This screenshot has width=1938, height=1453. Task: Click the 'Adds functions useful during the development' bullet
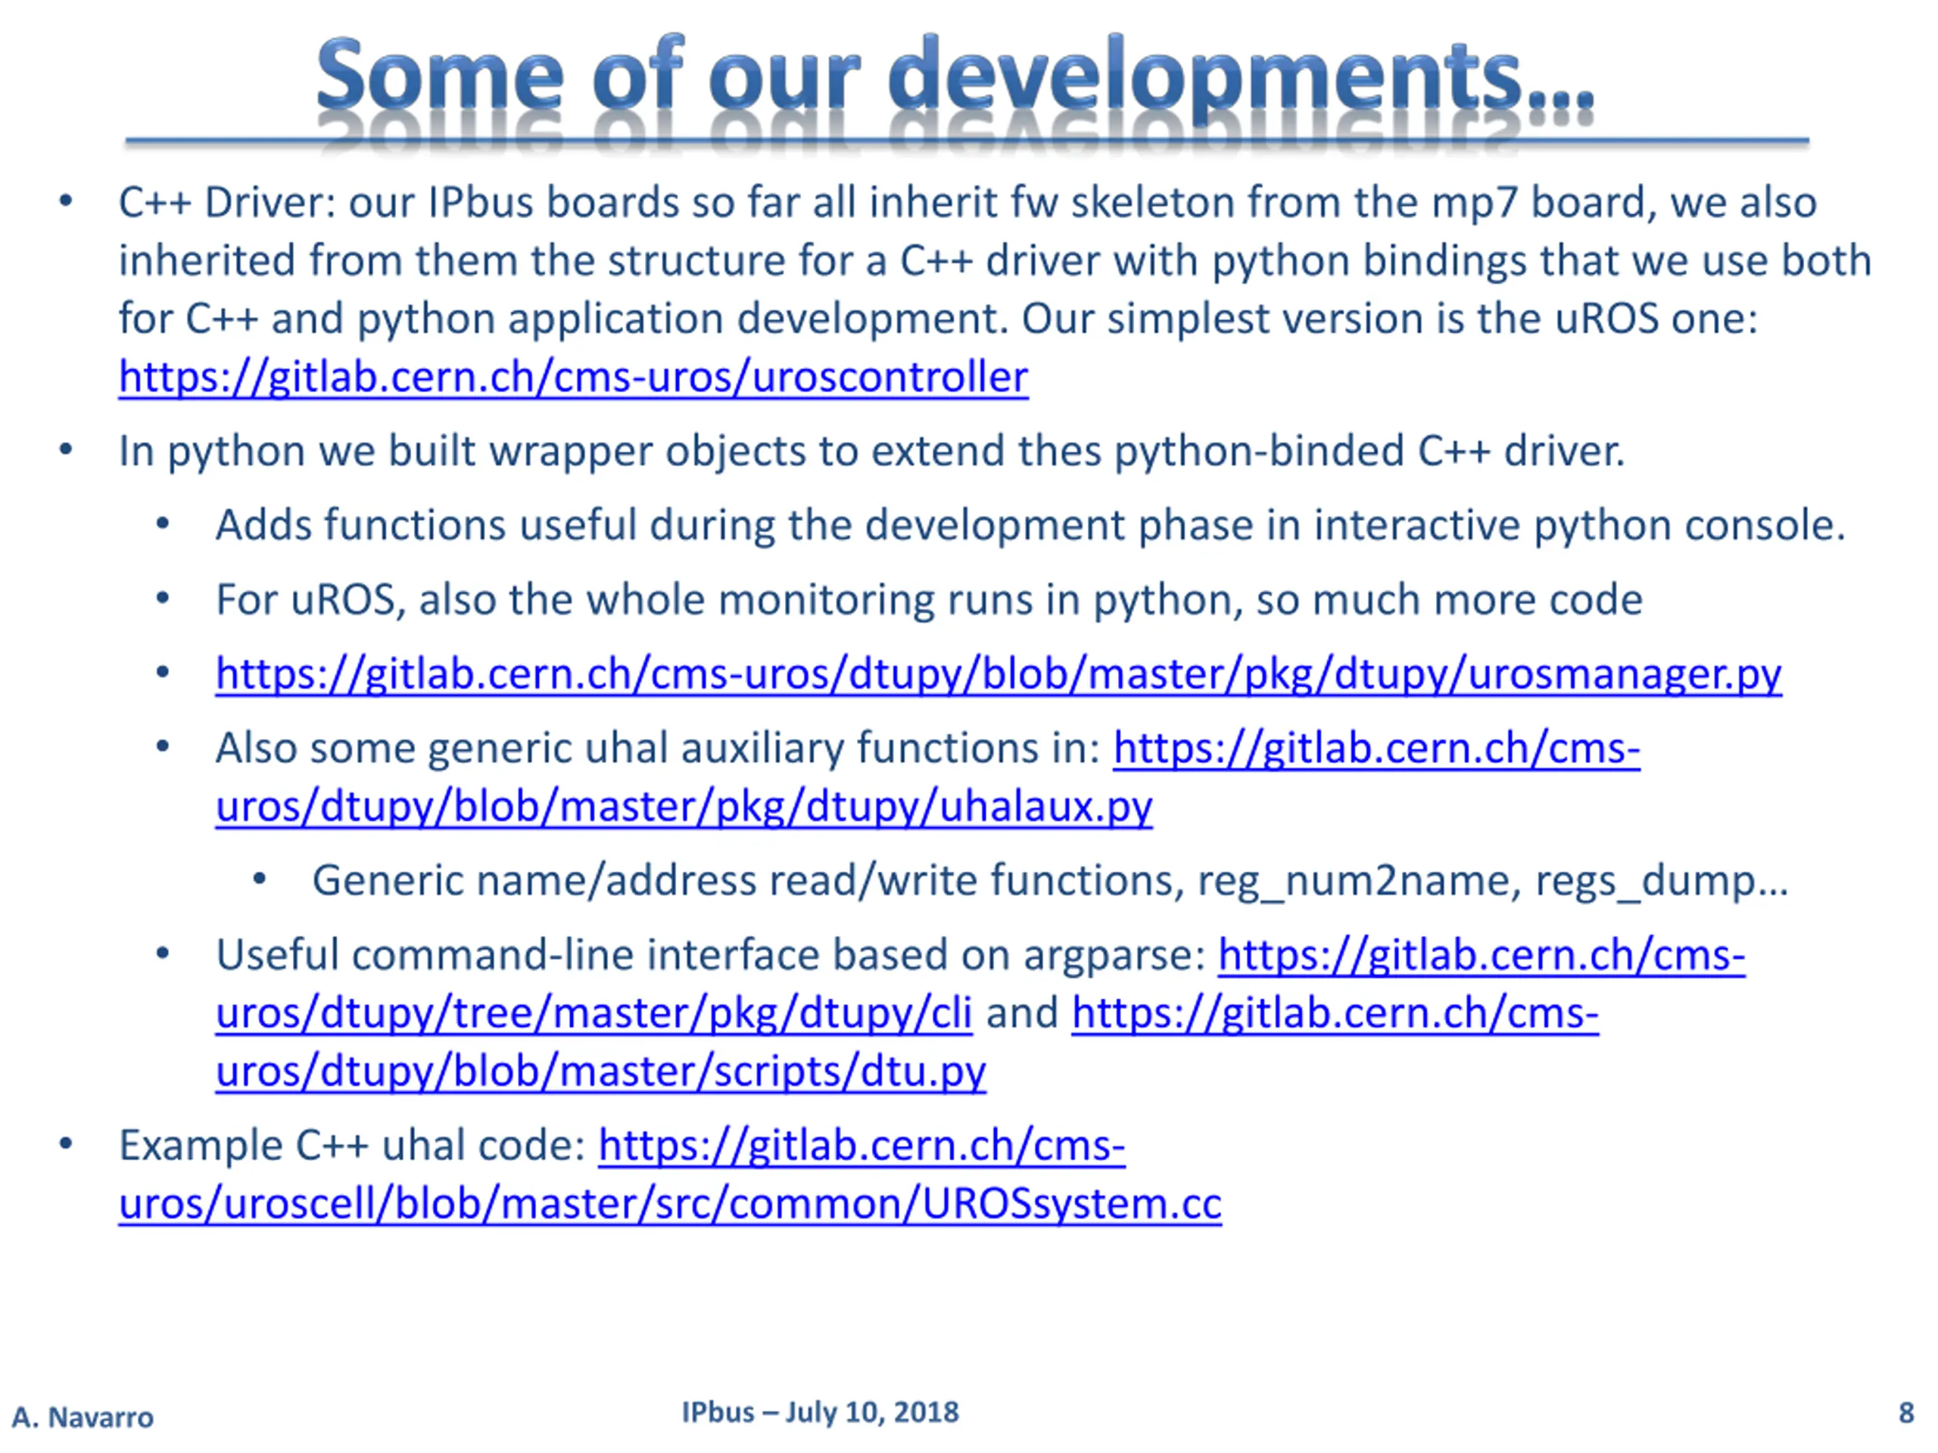click(x=1030, y=525)
